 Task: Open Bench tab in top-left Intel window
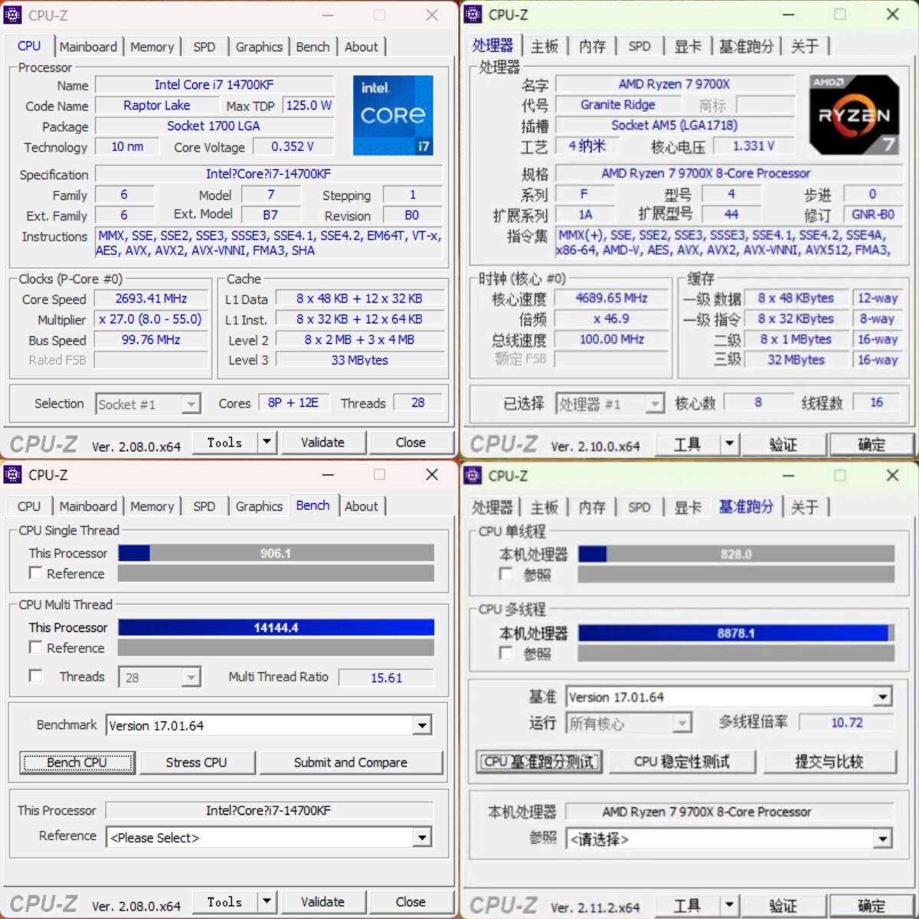pos(312,47)
